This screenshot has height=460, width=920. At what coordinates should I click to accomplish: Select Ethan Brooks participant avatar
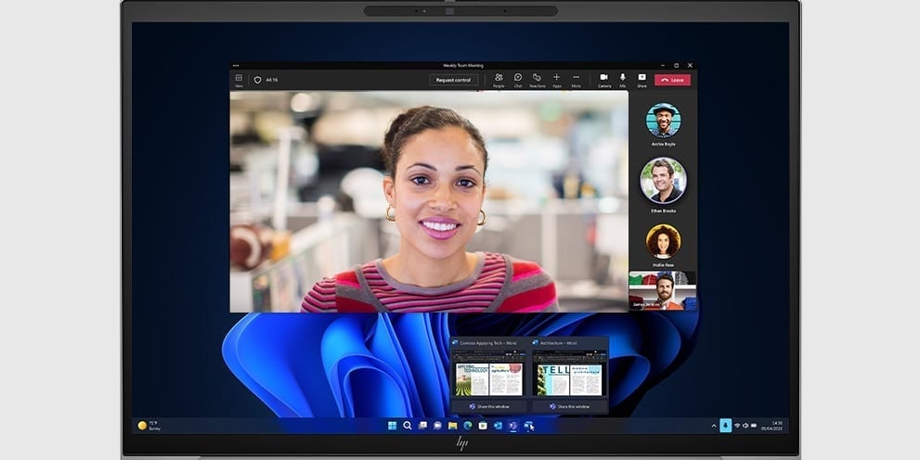(x=663, y=181)
